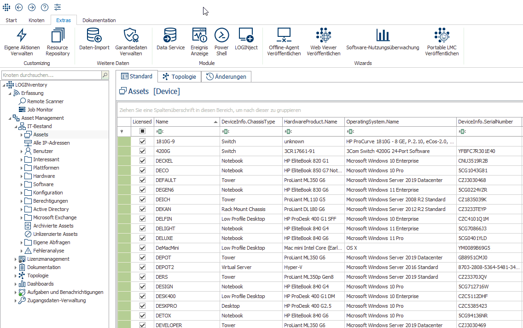Toggle the Licensed column filter checkbox
This screenshot has width=523, height=328.
[x=142, y=131]
